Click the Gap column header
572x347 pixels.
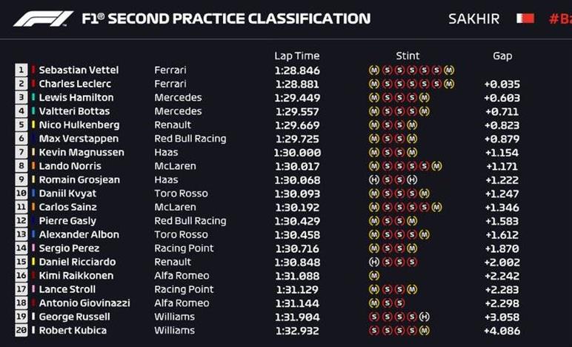tap(502, 56)
